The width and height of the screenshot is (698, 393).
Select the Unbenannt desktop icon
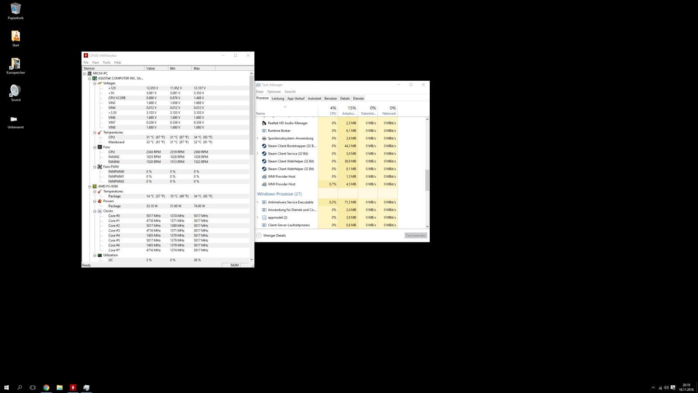[x=15, y=121]
